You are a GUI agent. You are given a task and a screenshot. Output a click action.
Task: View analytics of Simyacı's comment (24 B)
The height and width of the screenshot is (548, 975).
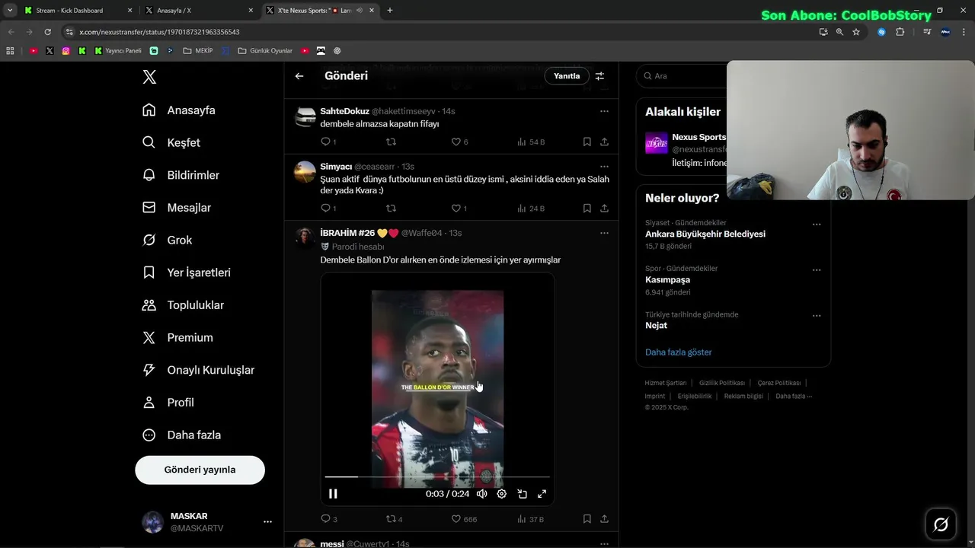tap(531, 208)
